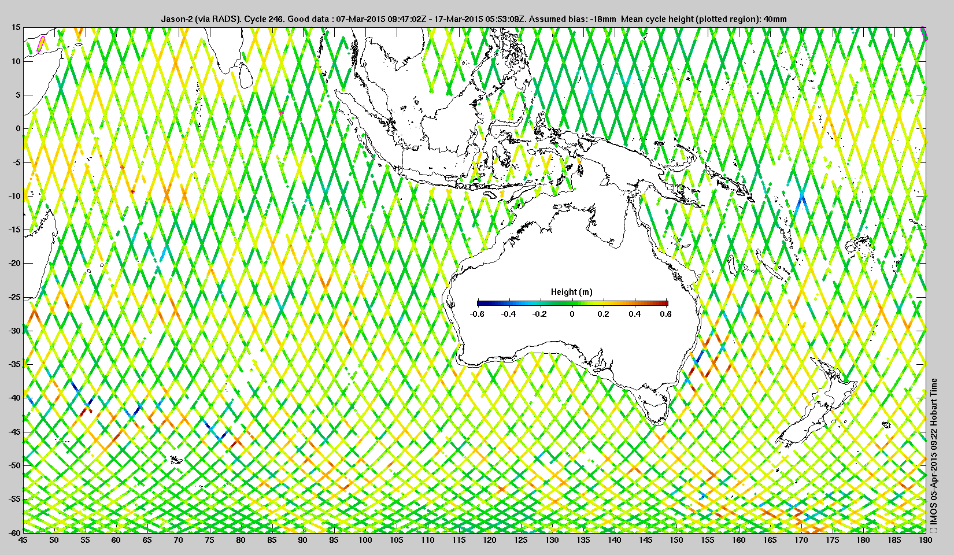Image resolution: width=954 pixels, height=555 pixels.
Task: Click longitude tick label 155
Action: coord(708,540)
